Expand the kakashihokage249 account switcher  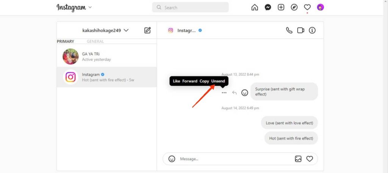point(105,30)
